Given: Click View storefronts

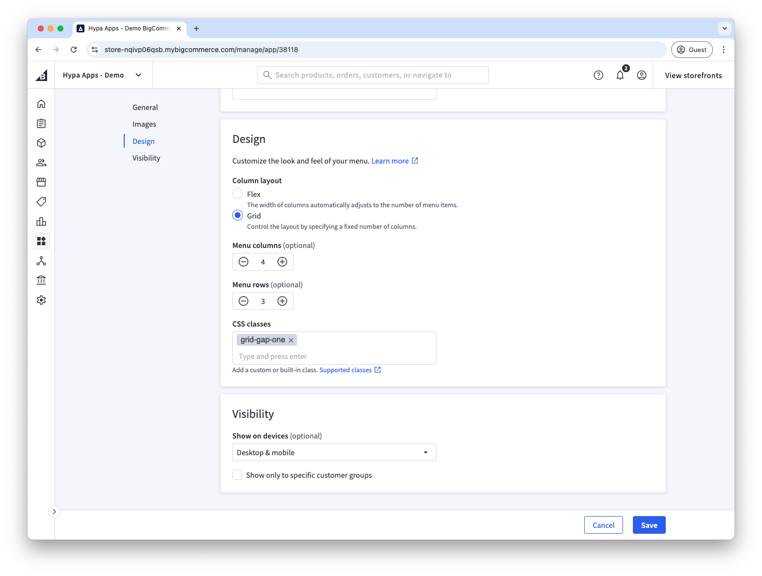Looking at the screenshot, I should point(693,75).
